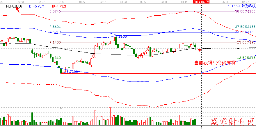Click the red arrow below the Md value
The width and height of the screenshot is (256, 129).
tap(18, 10)
